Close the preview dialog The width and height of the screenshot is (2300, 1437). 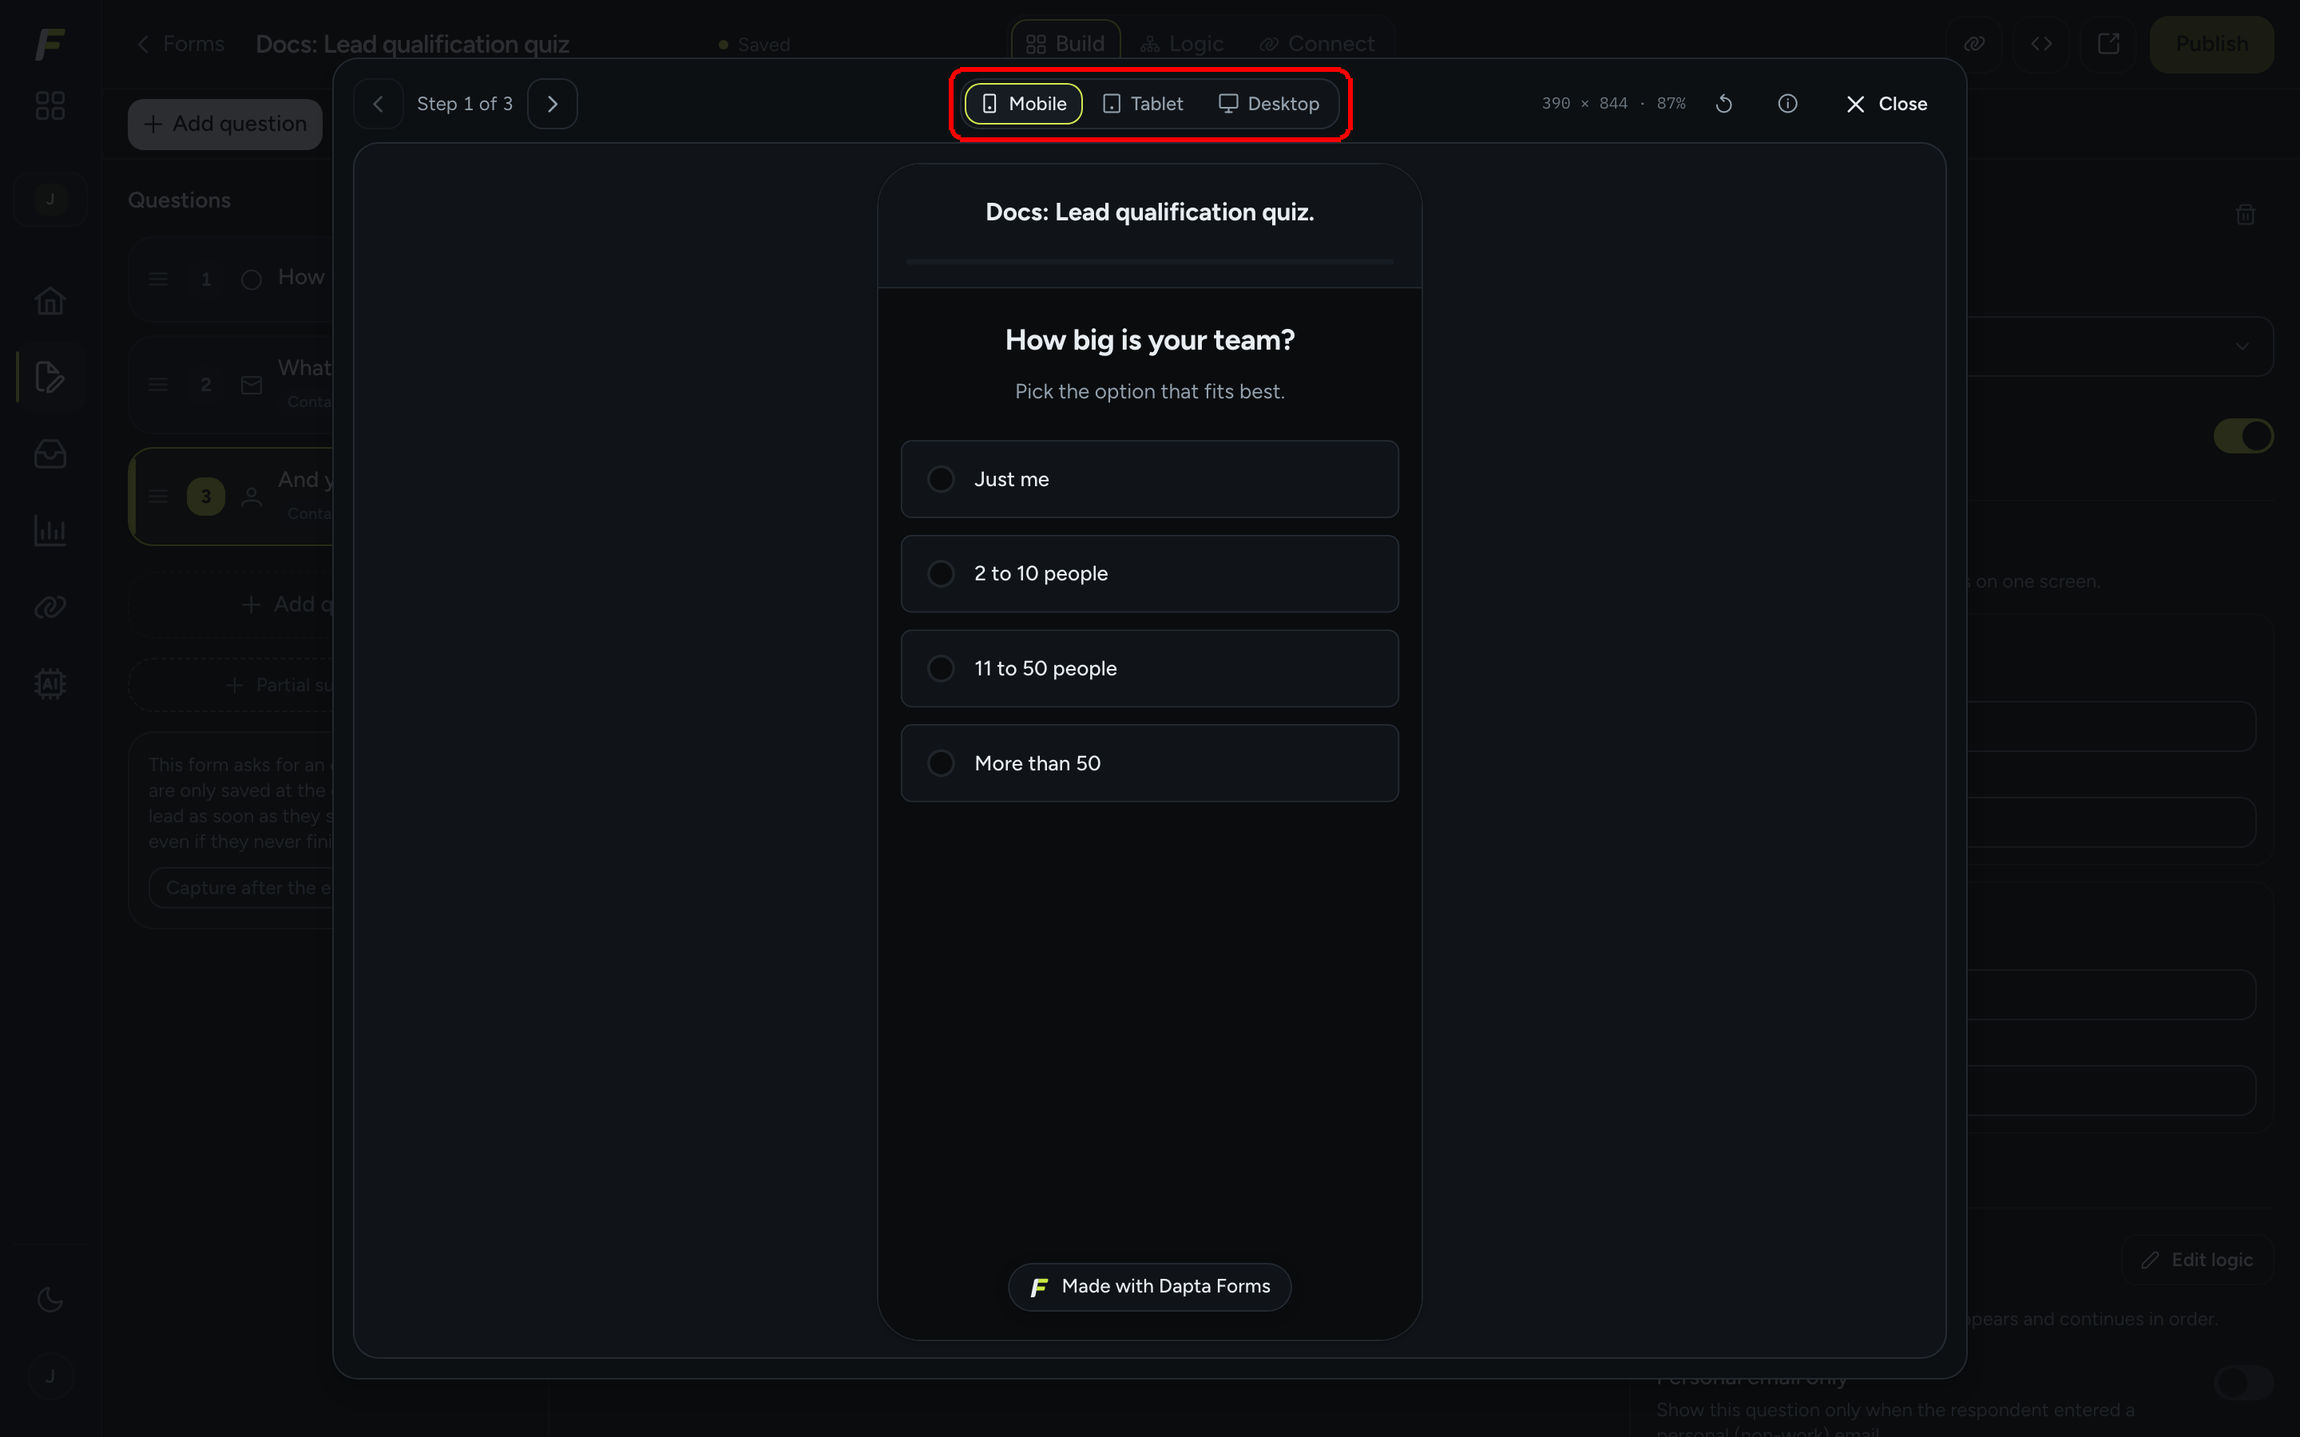pos(1886,104)
